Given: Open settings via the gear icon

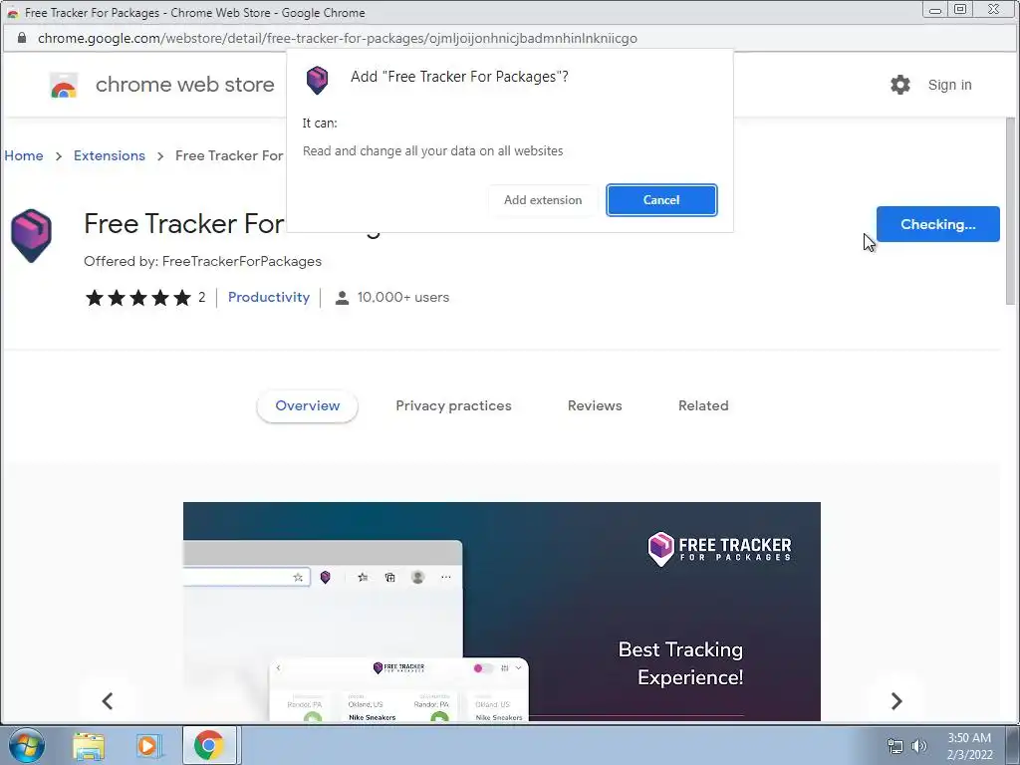Looking at the screenshot, I should [x=900, y=85].
